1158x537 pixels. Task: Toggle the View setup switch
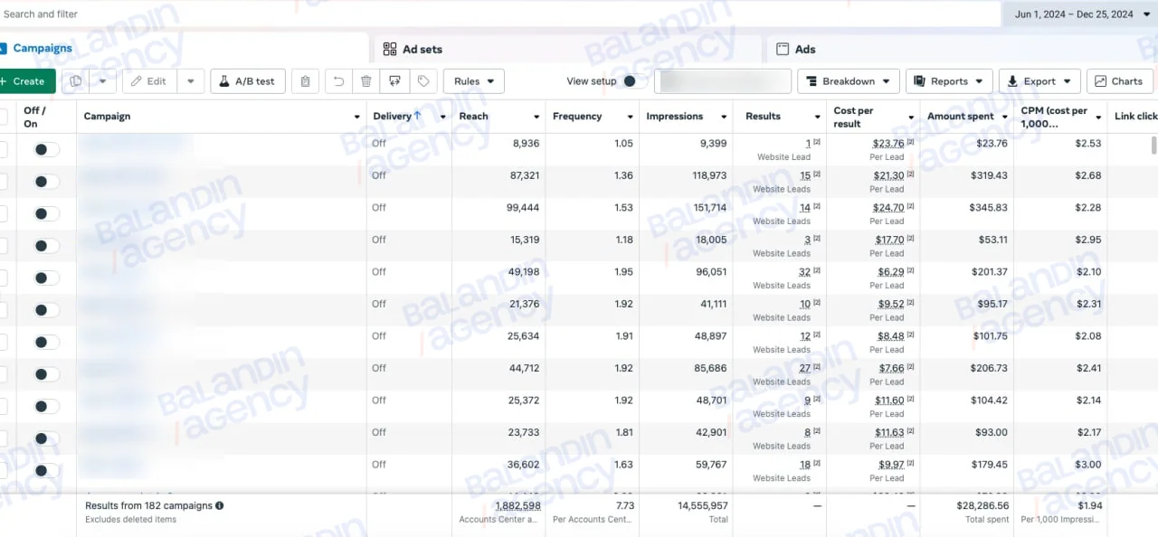(x=635, y=81)
